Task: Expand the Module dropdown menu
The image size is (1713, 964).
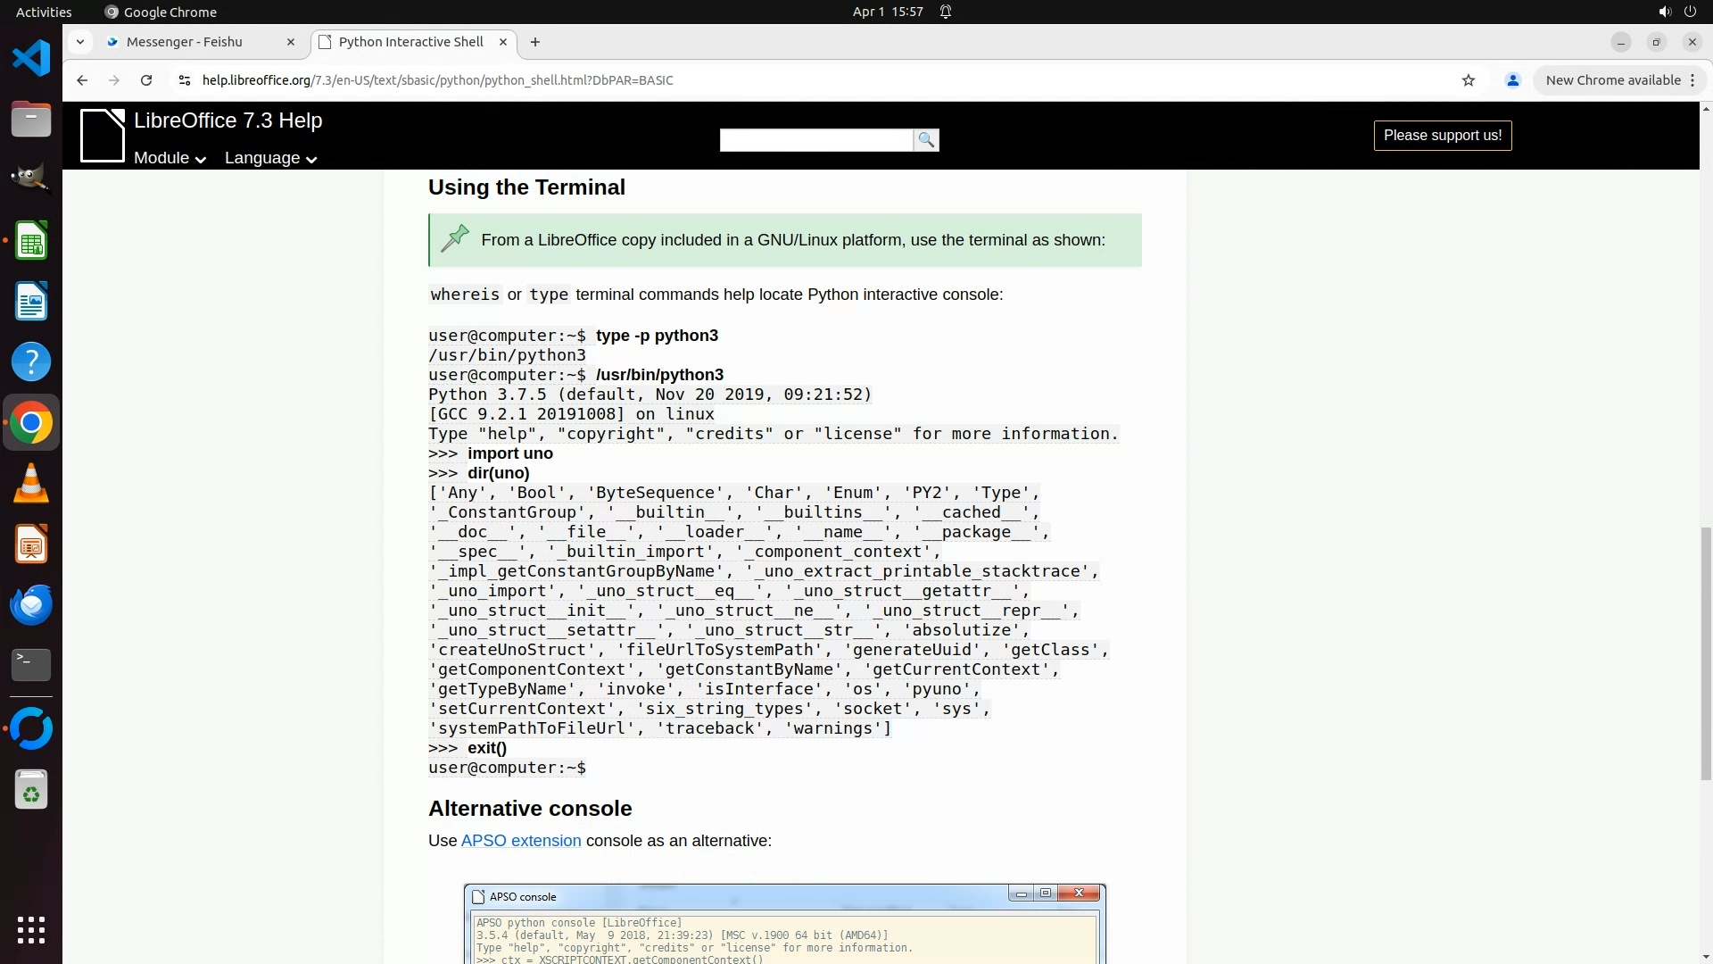Action: (x=170, y=158)
